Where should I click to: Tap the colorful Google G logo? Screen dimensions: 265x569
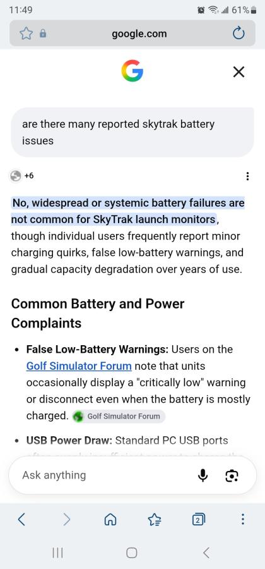[x=132, y=71]
